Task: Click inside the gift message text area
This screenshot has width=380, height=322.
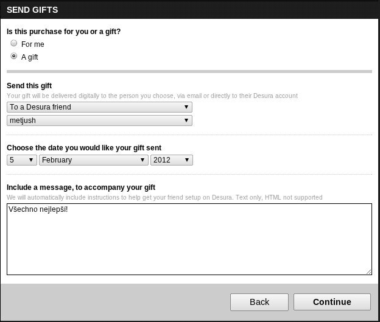Action: tap(189, 243)
